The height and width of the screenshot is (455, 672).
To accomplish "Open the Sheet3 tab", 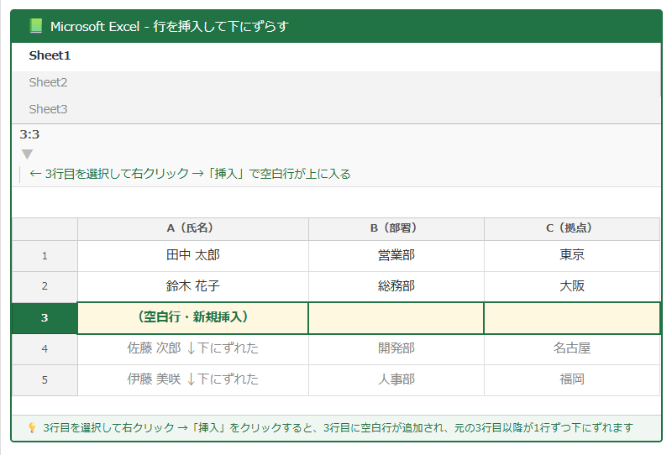I will coord(48,109).
